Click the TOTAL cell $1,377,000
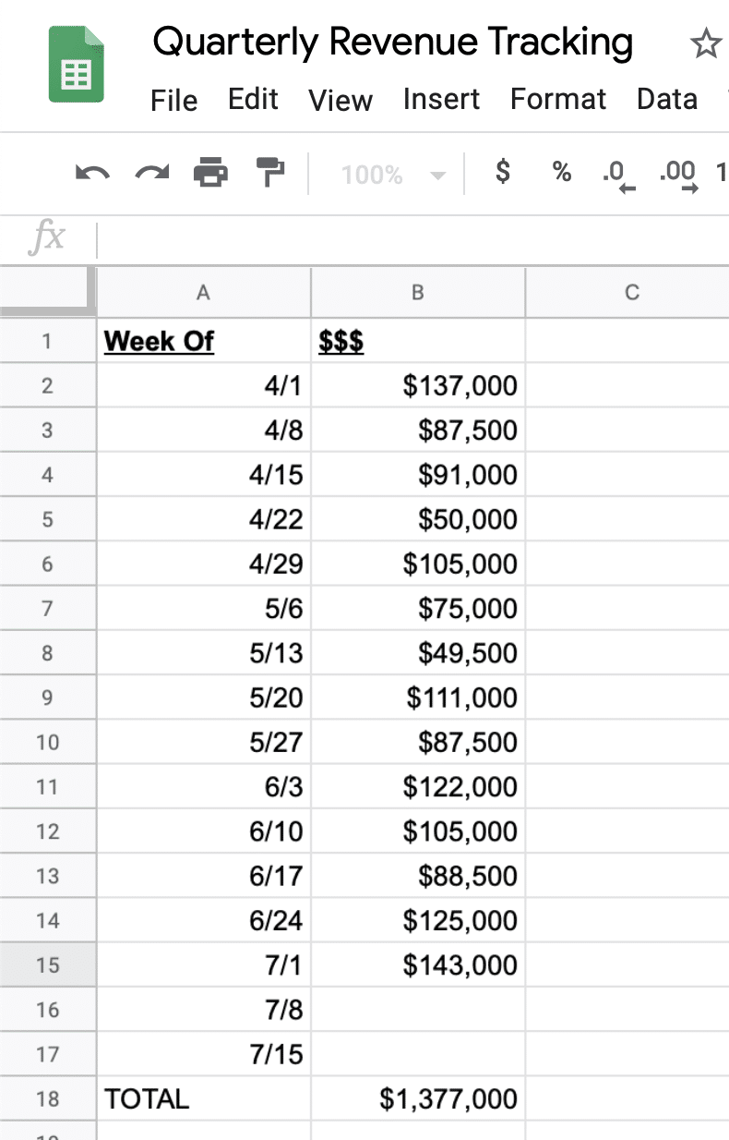 click(x=418, y=1098)
